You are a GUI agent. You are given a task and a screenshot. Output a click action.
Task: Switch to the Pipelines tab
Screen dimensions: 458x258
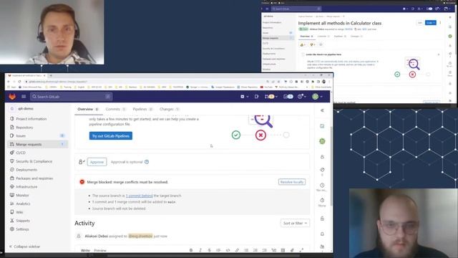point(143,109)
